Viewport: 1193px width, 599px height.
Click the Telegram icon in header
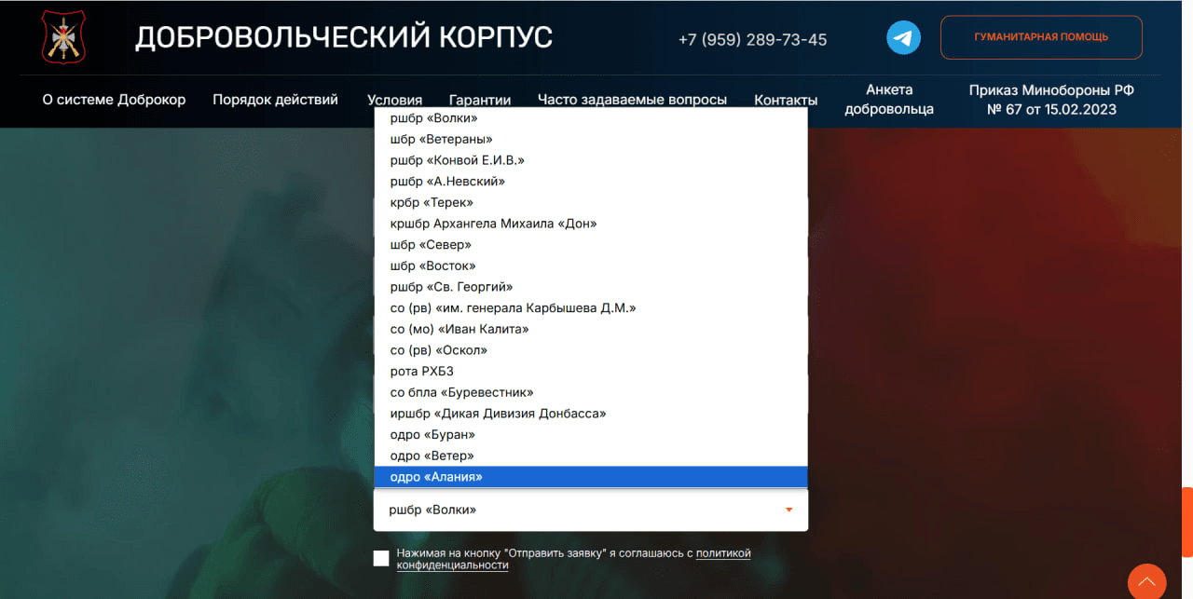tap(903, 38)
